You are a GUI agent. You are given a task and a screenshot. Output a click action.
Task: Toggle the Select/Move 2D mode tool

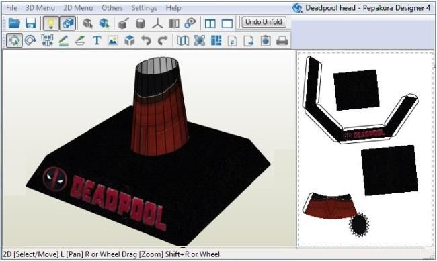[x=14, y=40]
